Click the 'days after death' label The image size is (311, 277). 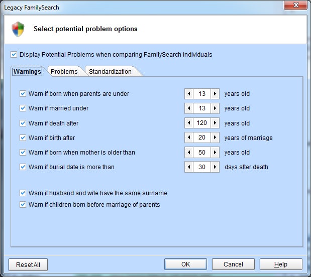(x=246, y=167)
